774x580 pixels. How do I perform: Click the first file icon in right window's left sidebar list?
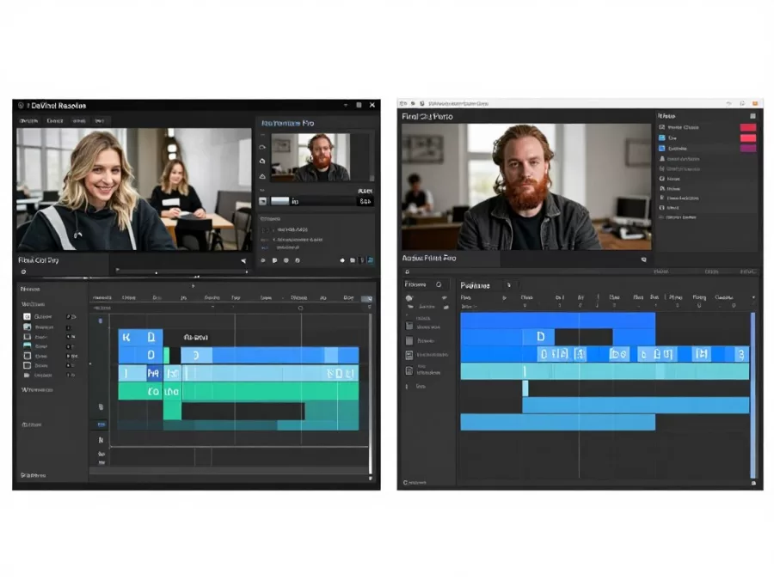409,326
